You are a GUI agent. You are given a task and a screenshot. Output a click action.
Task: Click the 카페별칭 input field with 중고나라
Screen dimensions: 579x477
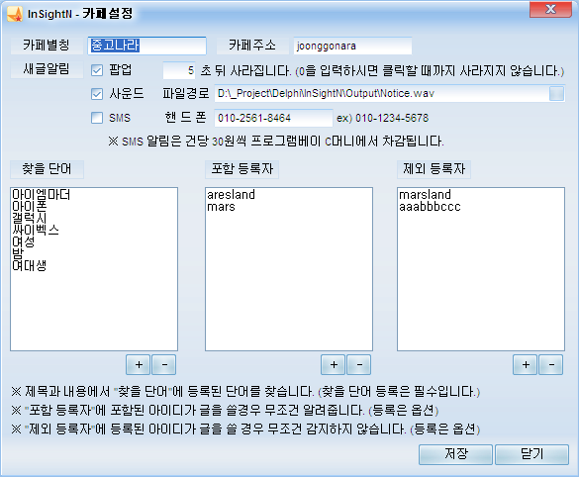146,46
